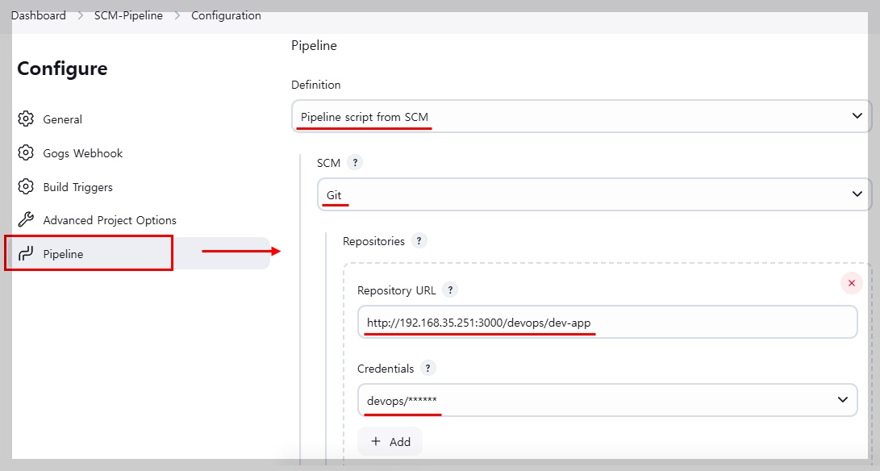This screenshot has width=880, height=471.
Task: Select the Pipeline sidebar item
Action: coord(143,253)
